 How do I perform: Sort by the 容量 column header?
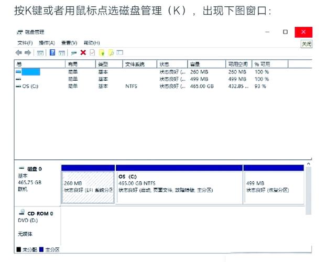(207, 64)
